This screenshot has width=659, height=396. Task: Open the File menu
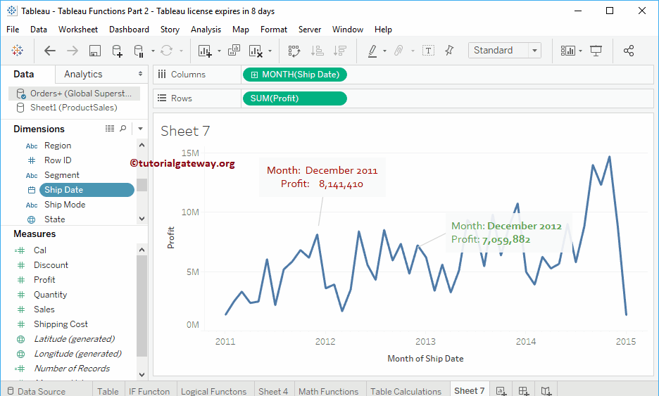pyautogui.click(x=13, y=30)
